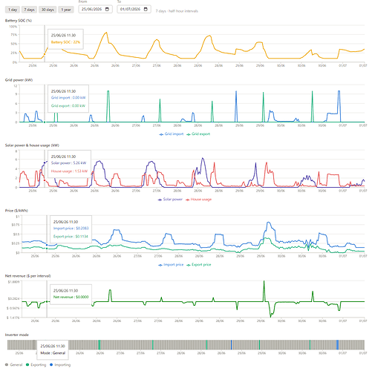Click Solar power : 5.26 kW tooltip value
Viewport: 372px width, 371px height.
(x=68, y=163)
